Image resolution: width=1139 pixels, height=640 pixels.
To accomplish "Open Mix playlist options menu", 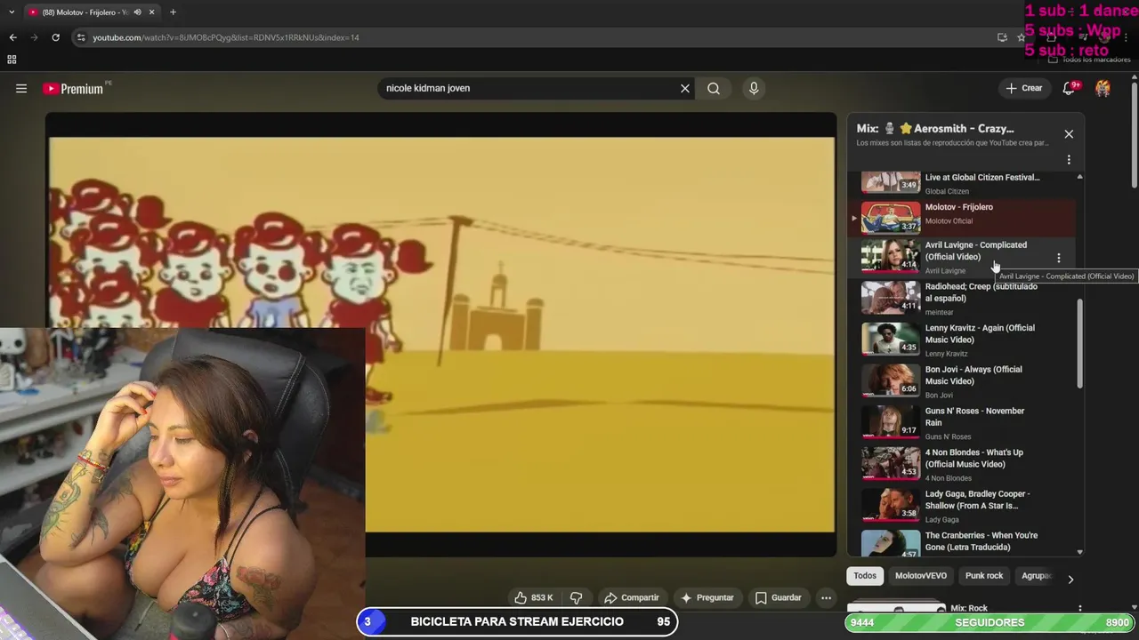I will click(x=1069, y=160).
